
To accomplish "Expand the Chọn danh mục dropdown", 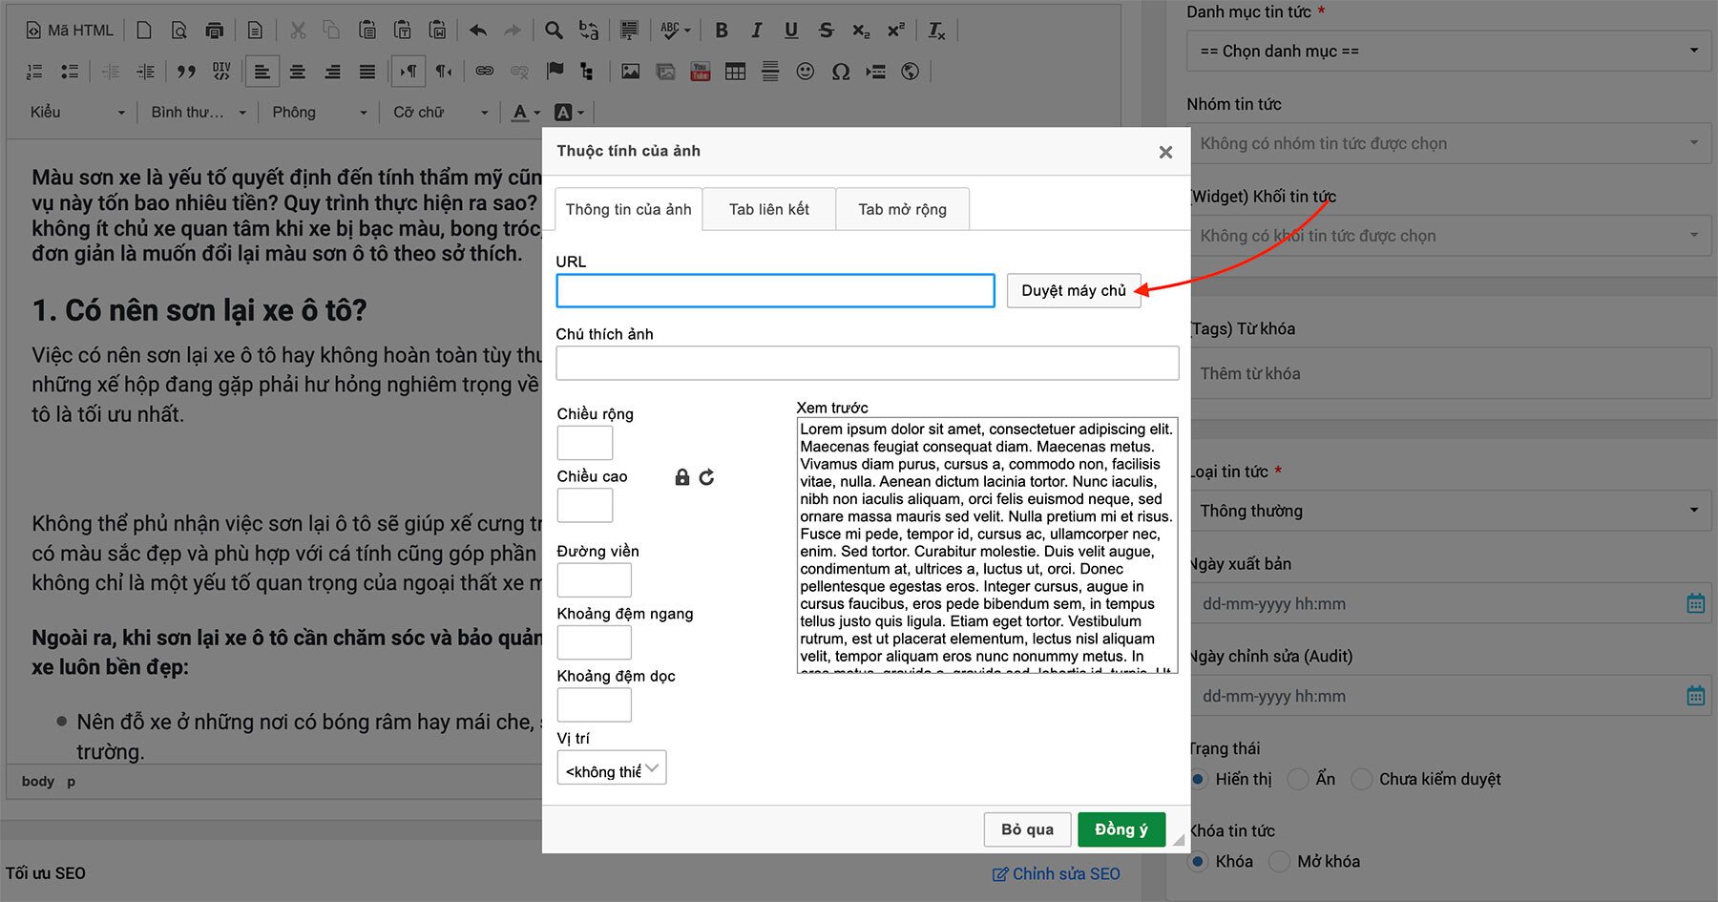I will pyautogui.click(x=1446, y=51).
